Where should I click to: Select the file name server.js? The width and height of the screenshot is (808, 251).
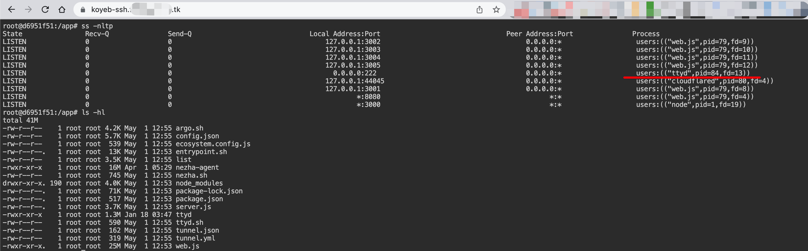coord(193,206)
